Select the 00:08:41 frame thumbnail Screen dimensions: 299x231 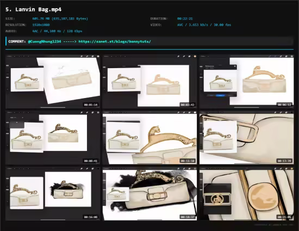tap(53, 138)
